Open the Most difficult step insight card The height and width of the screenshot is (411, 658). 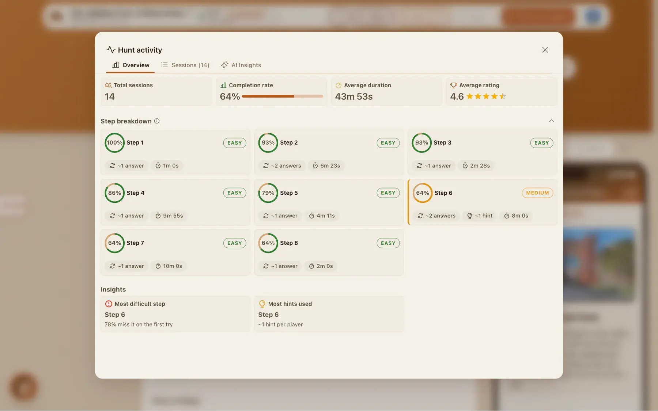click(x=175, y=314)
